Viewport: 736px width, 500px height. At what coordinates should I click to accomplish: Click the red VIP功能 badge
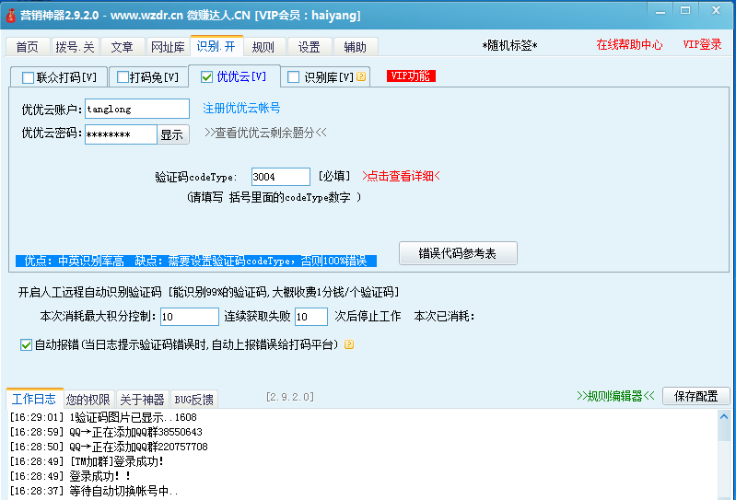pyautogui.click(x=411, y=76)
